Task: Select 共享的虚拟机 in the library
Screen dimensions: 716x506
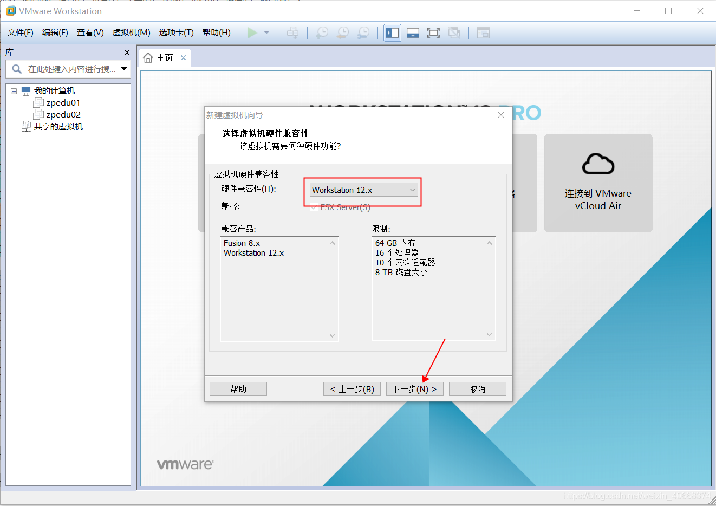Action: coord(58,127)
